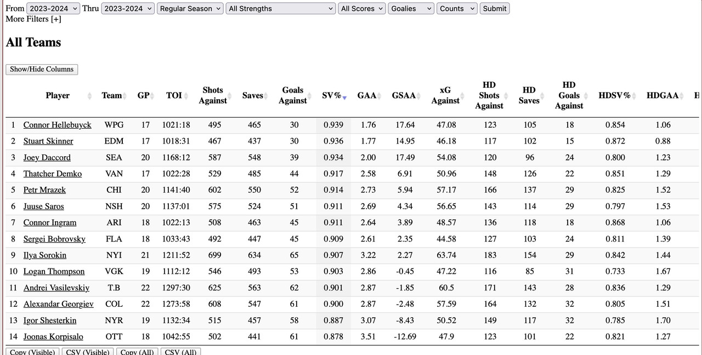This screenshot has height=355, width=702.
Task: Sort by xG Against column
Action: 445,95
